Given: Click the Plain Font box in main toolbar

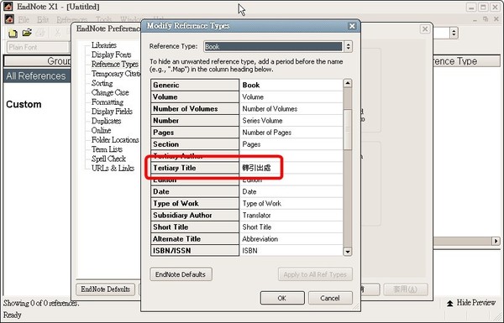Looking at the screenshot, I should (x=38, y=48).
